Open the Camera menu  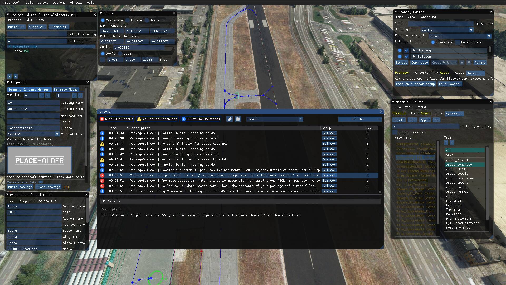tap(43, 3)
